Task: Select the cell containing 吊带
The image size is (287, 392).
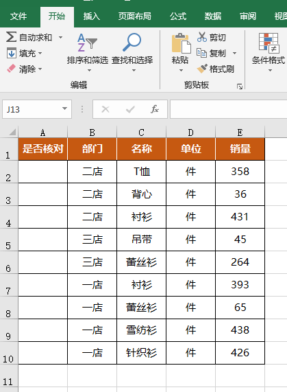Action: [x=141, y=240]
